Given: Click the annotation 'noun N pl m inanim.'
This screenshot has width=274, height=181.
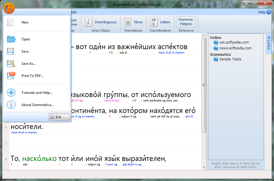Looking at the screenshot, I should pos(24,132).
